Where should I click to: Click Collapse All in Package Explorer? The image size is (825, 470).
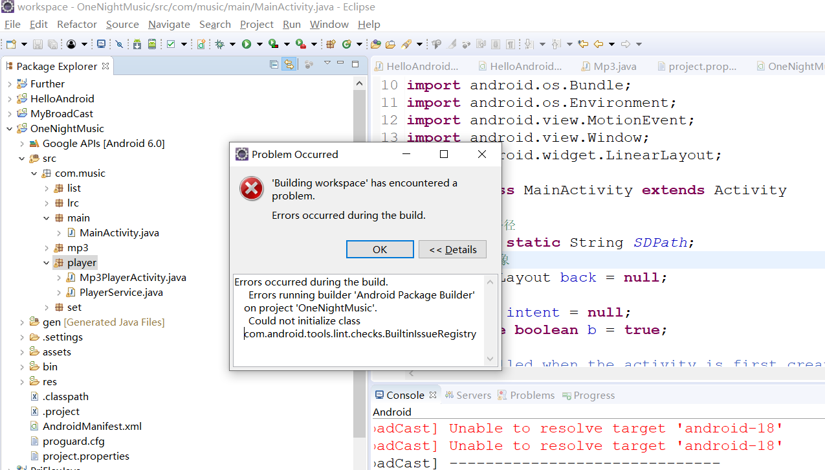click(274, 64)
